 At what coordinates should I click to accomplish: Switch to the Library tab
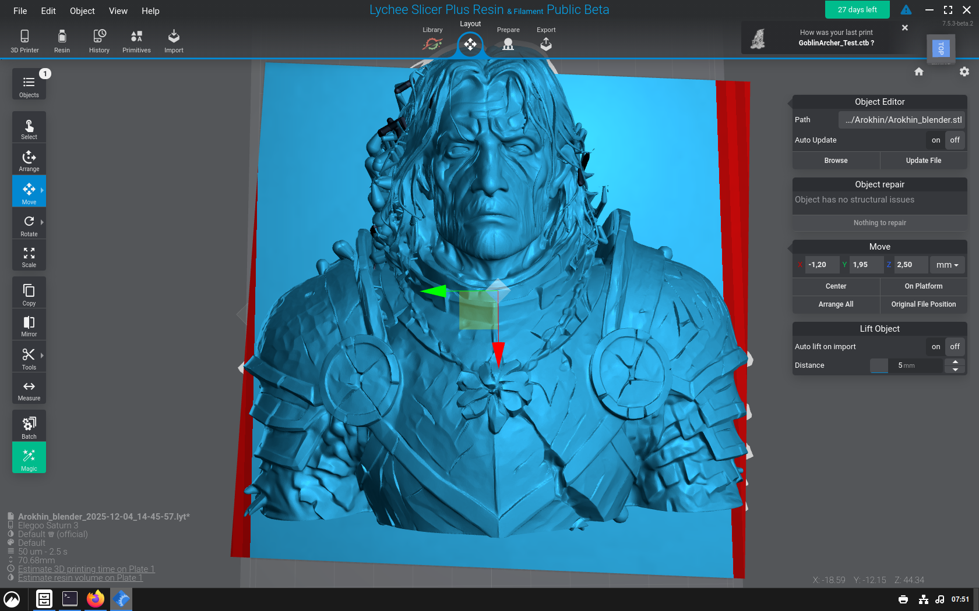(432, 39)
